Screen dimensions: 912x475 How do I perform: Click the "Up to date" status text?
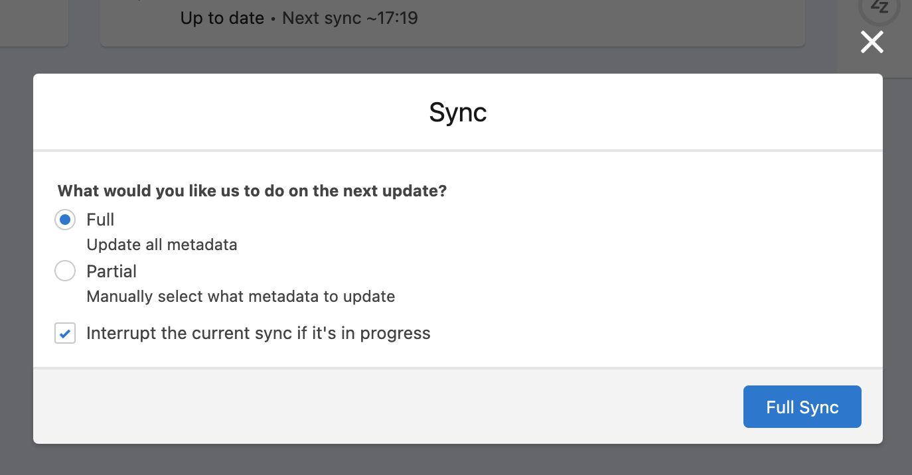click(x=222, y=18)
